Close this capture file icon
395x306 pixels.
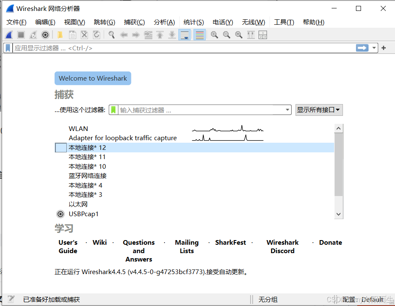[84, 35]
